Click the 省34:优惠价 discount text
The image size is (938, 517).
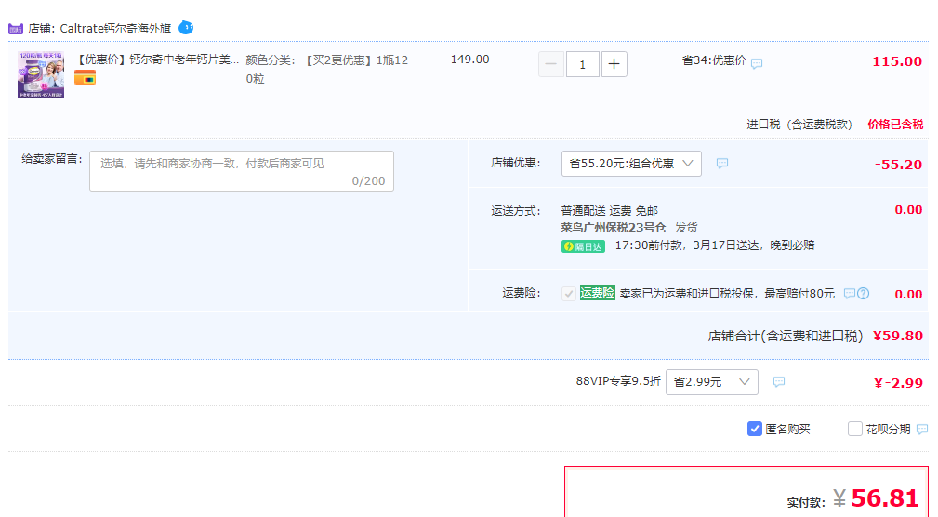(714, 60)
